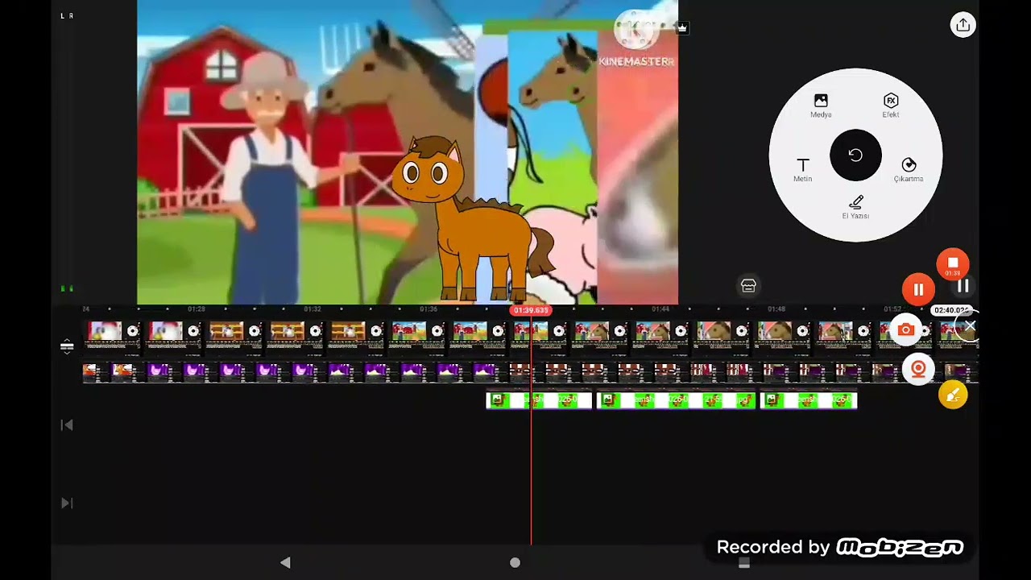1031x580 pixels.
Task: Add a Metin text layer
Action: click(802, 169)
